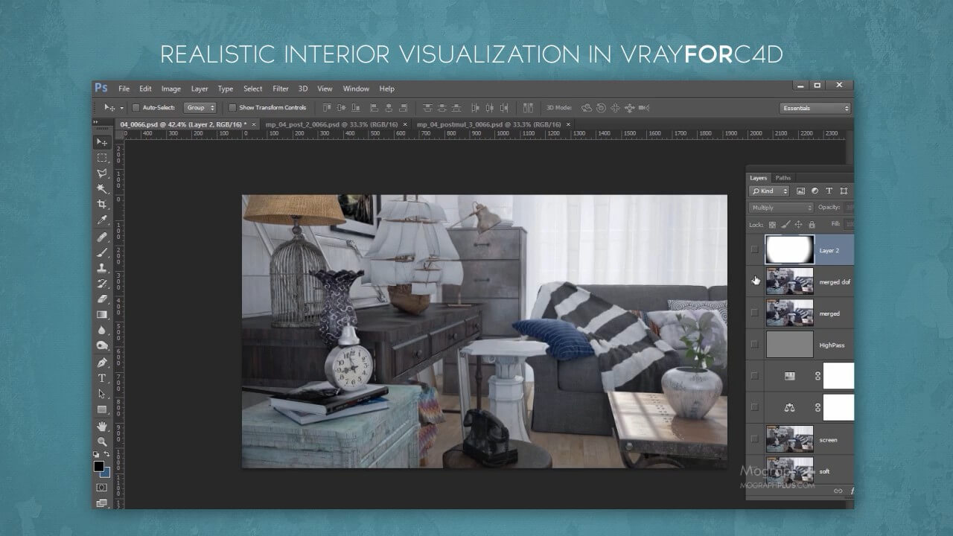
Task: Enable the Auto-Select checkbox
Action: (136, 108)
